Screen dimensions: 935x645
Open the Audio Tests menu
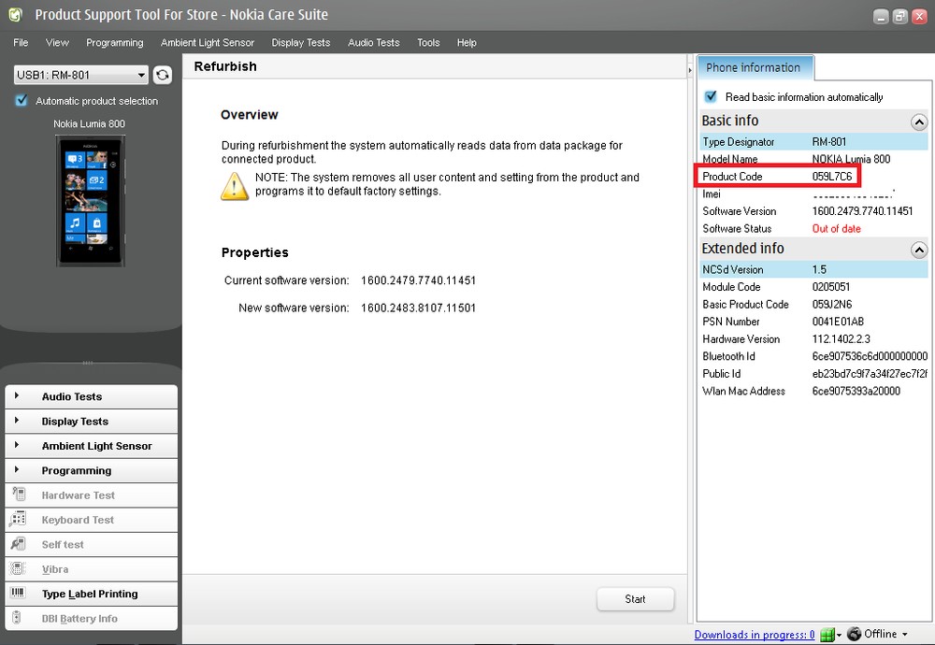click(374, 42)
